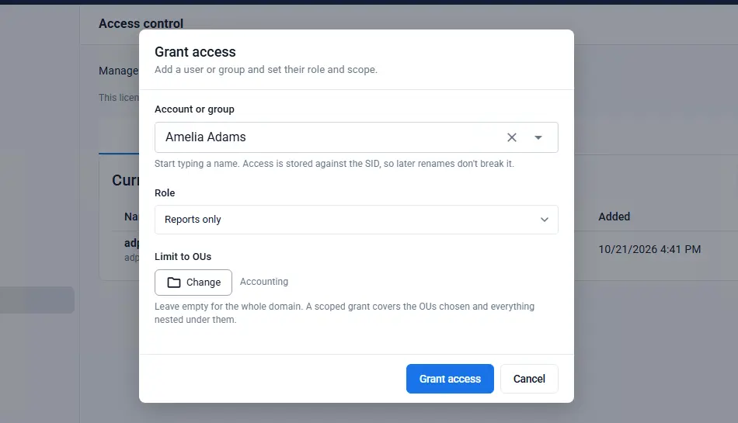Click the Change button for Limit to OUs
Viewport: 738px width, 423px height.
point(193,283)
